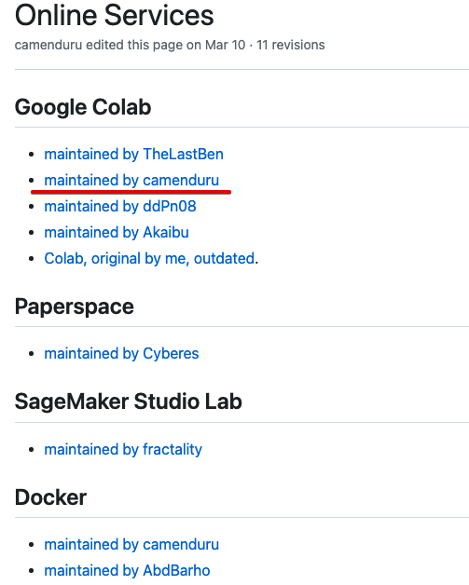Open the maintained by Akaibu link
The image size is (469, 585).
(117, 233)
